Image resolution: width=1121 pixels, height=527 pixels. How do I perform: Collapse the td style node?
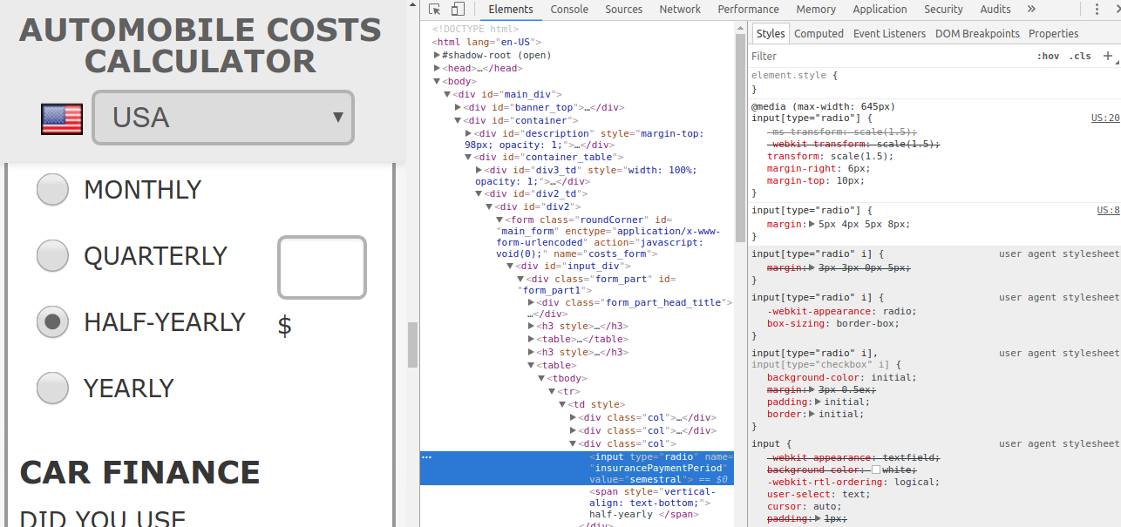click(x=562, y=404)
